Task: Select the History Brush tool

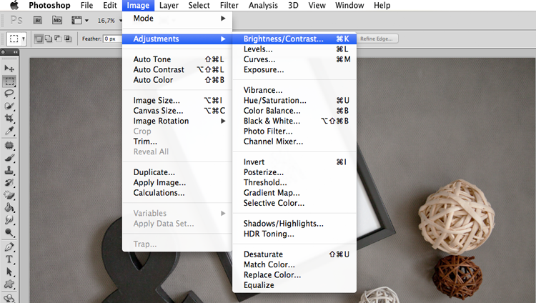Action: point(9,183)
